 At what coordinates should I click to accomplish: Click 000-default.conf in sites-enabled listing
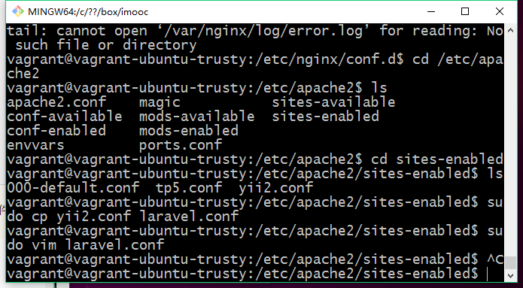tap(73, 188)
